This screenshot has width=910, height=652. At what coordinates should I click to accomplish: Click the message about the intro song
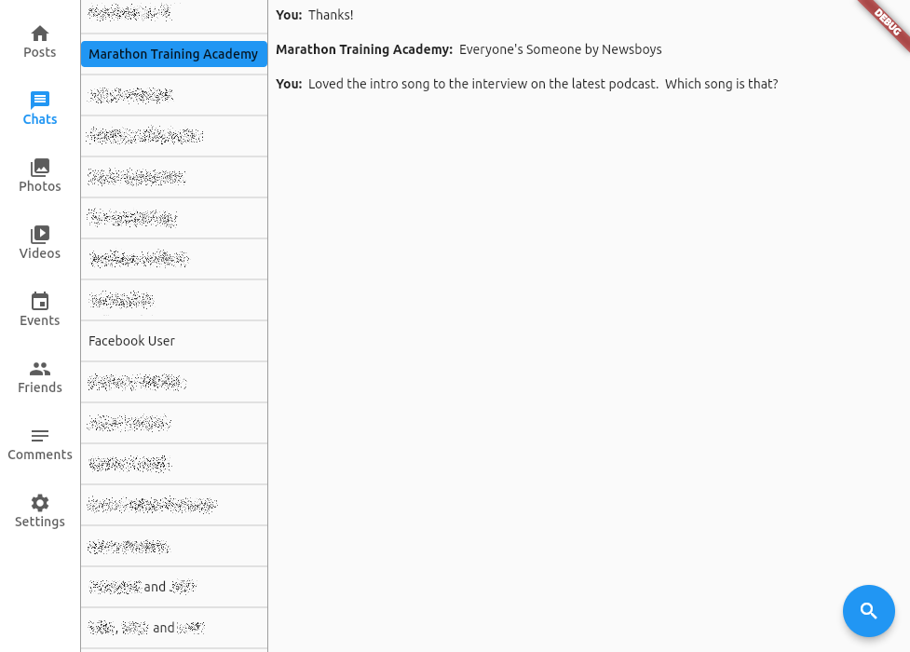point(542,84)
